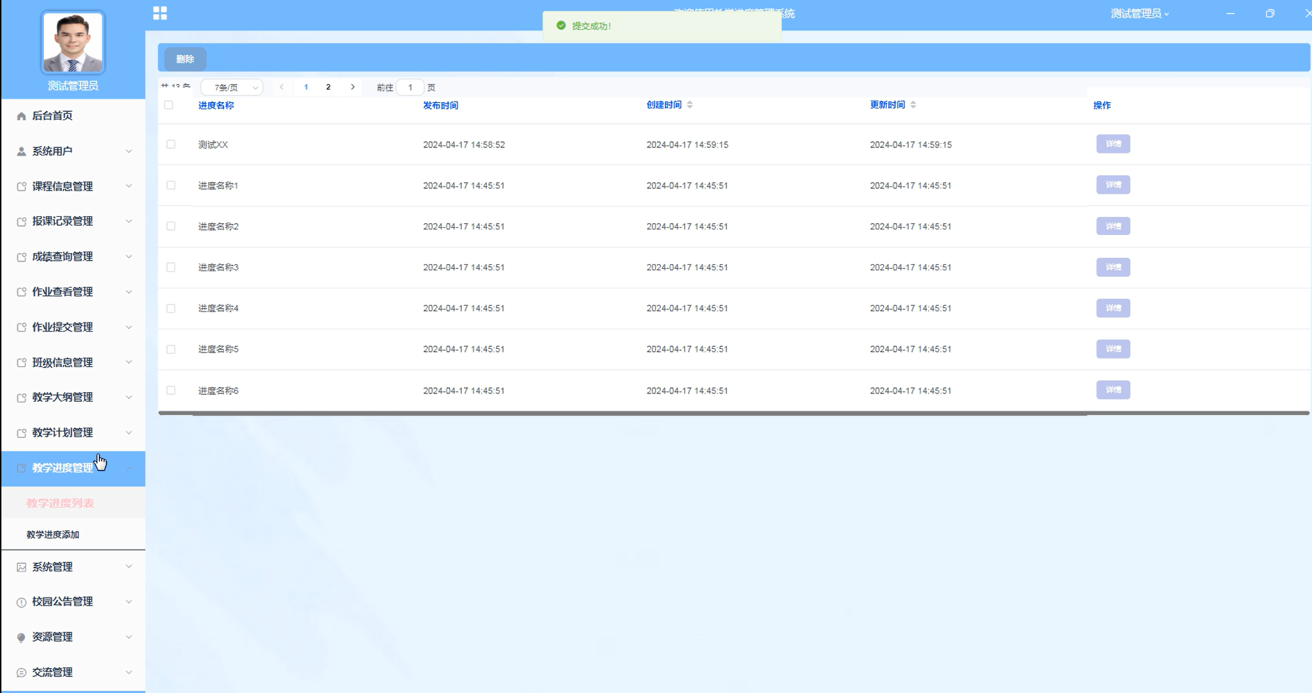The image size is (1312, 693).
Task: Click the sort arrows on 更新时间 column
Action: [x=913, y=105]
